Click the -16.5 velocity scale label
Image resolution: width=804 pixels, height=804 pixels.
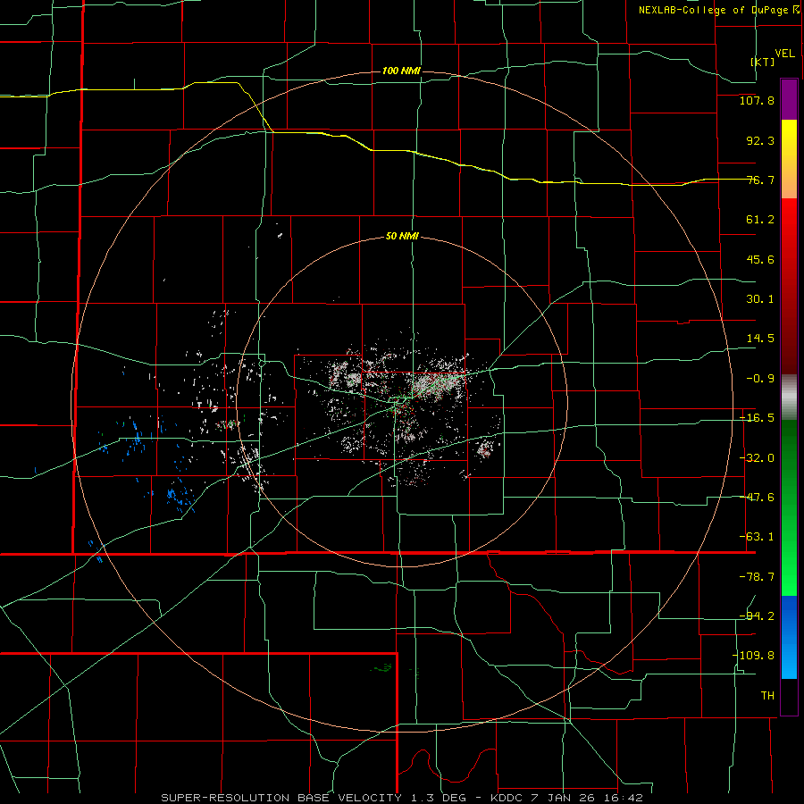(757, 418)
